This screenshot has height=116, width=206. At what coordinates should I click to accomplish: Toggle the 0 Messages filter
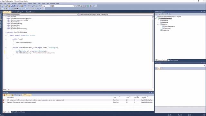27,95
